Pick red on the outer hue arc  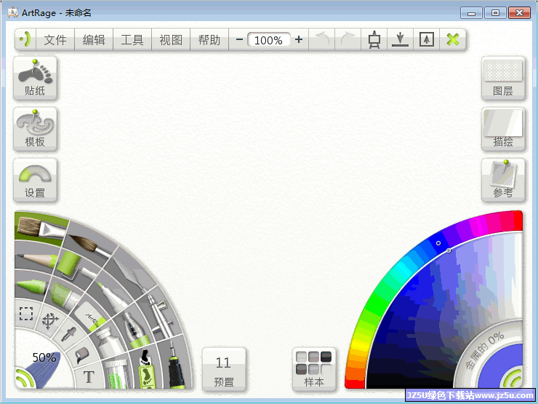click(x=518, y=221)
